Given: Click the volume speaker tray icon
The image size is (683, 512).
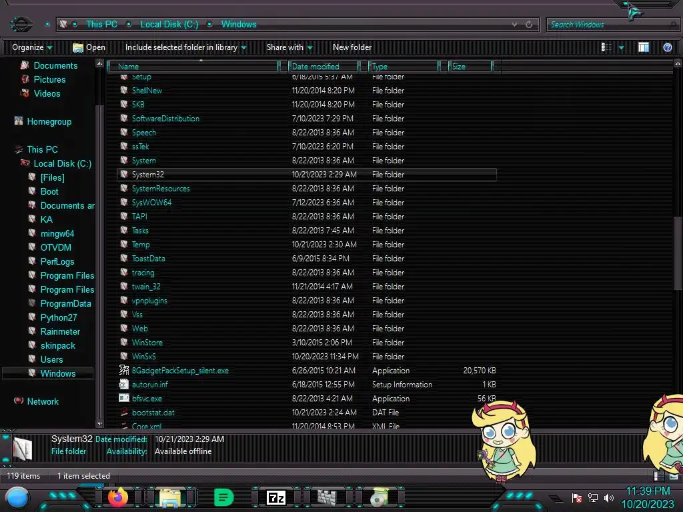Looking at the screenshot, I should coord(608,497).
